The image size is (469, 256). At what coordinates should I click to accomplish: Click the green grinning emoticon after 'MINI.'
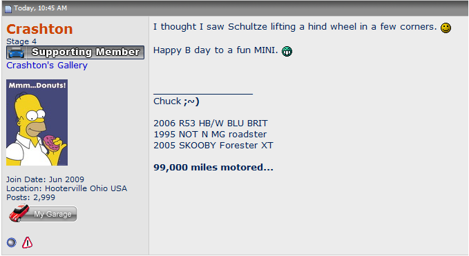[x=287, y=51]
